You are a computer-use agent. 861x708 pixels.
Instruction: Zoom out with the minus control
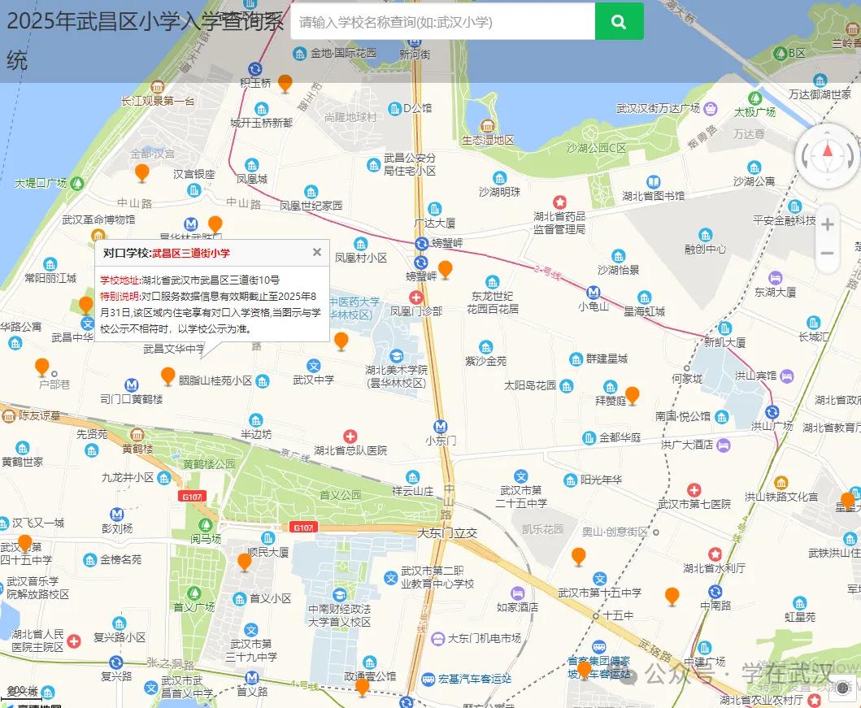828,253
